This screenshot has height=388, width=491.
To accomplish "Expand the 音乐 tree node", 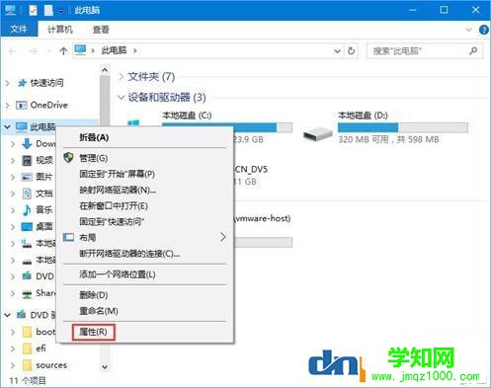I will 13,210.
